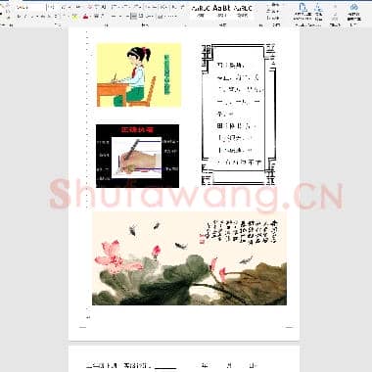The width and height of the screenshot is (372, 372).
Task: Center the paragraph text
Action: (120, 16)
